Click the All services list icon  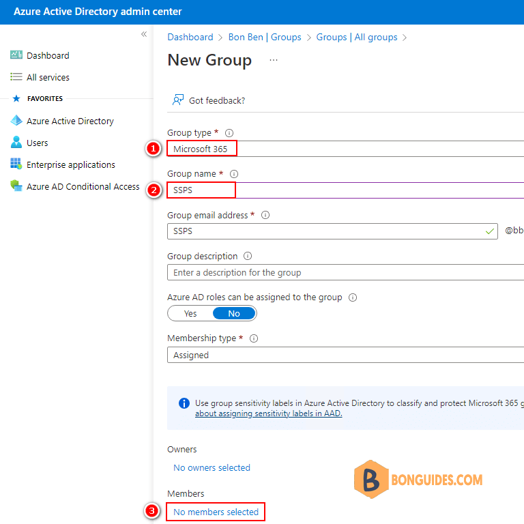[16, 77]
